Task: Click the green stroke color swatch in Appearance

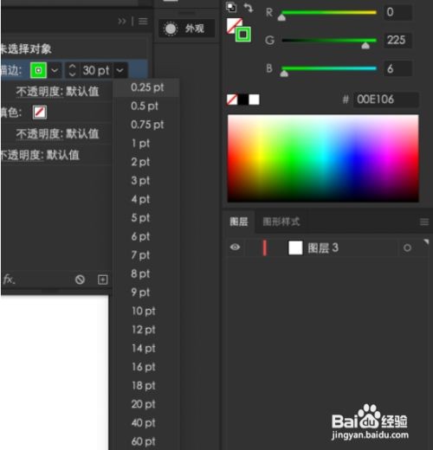Action: coord(38,70)
